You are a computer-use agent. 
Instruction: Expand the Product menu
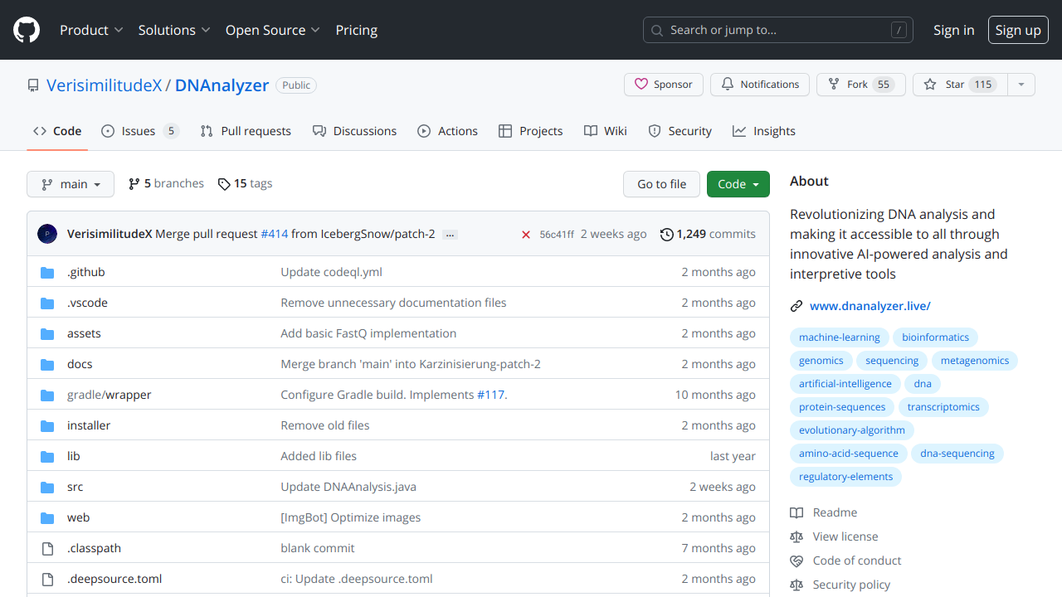[91, 30]
